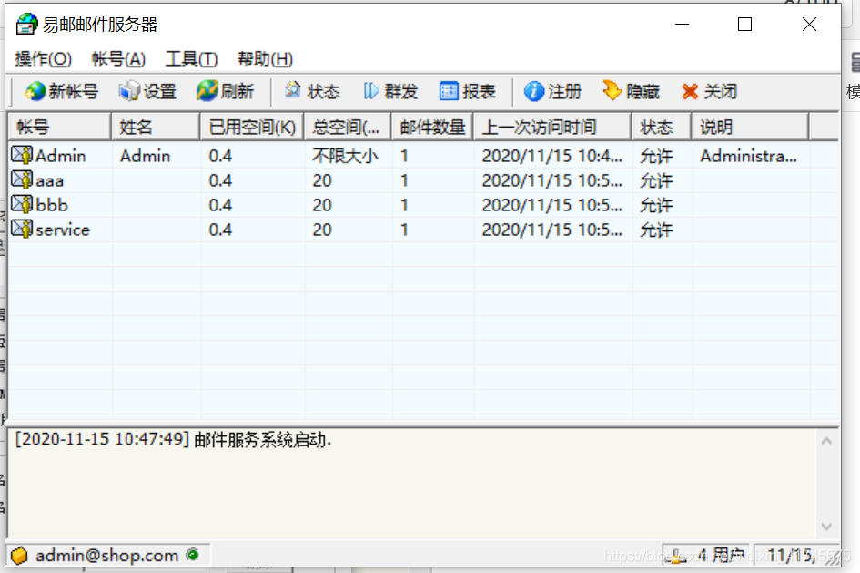
Task: Click the log panel scroll up arrow
Action: pyautogui.click(x=826, y=441)
